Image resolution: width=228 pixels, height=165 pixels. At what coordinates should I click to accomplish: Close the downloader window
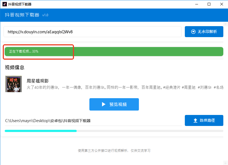pos(221,4)
